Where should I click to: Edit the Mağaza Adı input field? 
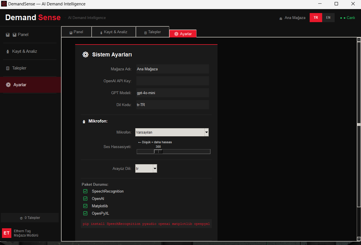(172, 69)
